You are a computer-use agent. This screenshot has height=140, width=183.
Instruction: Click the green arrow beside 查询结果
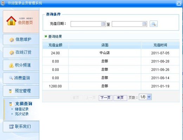point(46,36)
